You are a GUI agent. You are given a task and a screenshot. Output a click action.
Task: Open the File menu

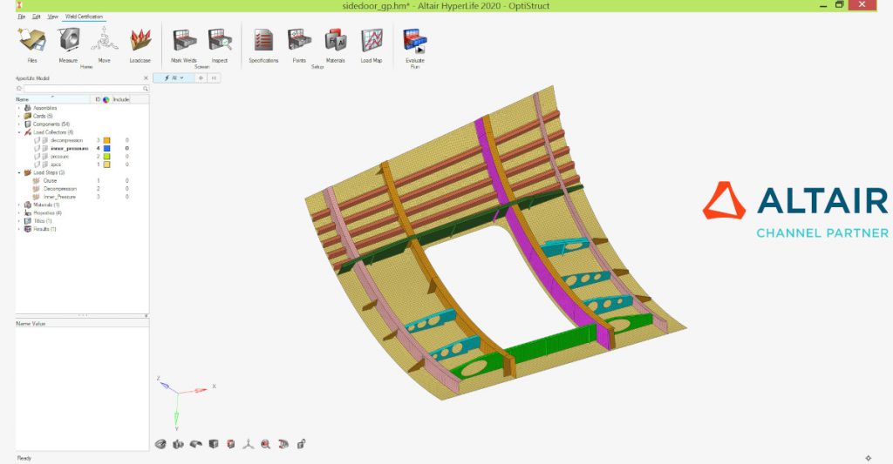point(21,17)
